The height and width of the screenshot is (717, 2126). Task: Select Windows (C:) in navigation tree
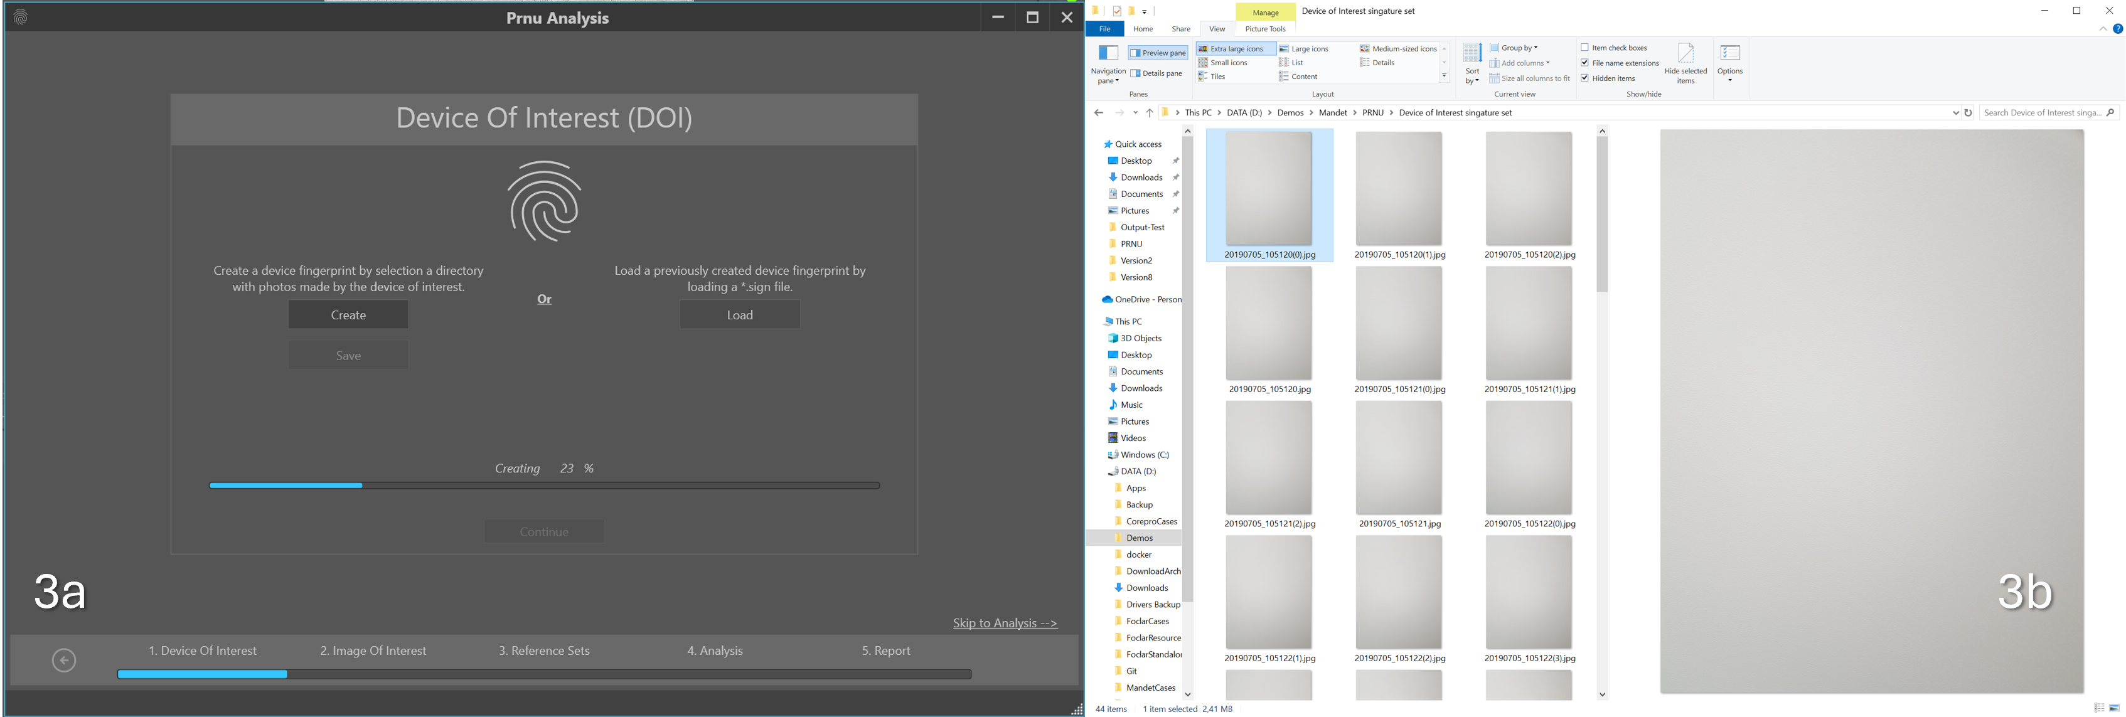tap(1138, 455)
